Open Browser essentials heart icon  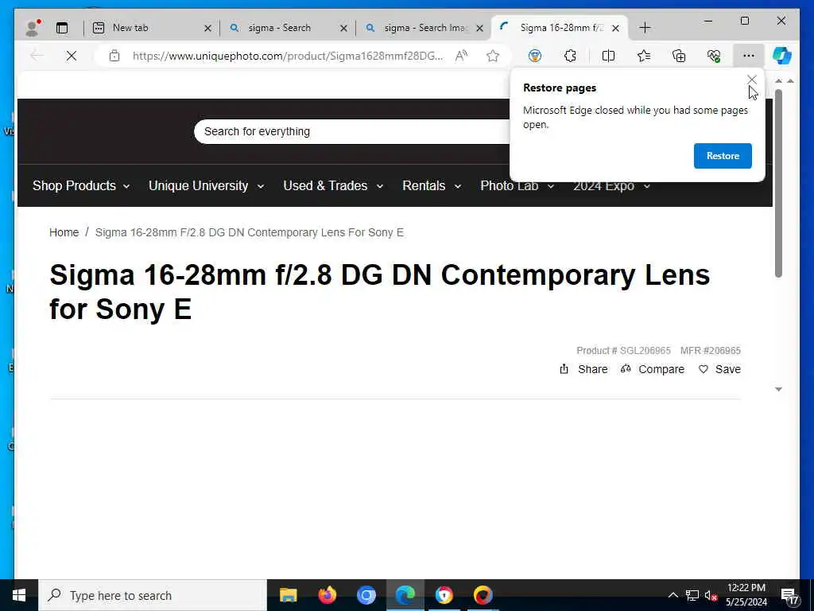coord(714,56)
